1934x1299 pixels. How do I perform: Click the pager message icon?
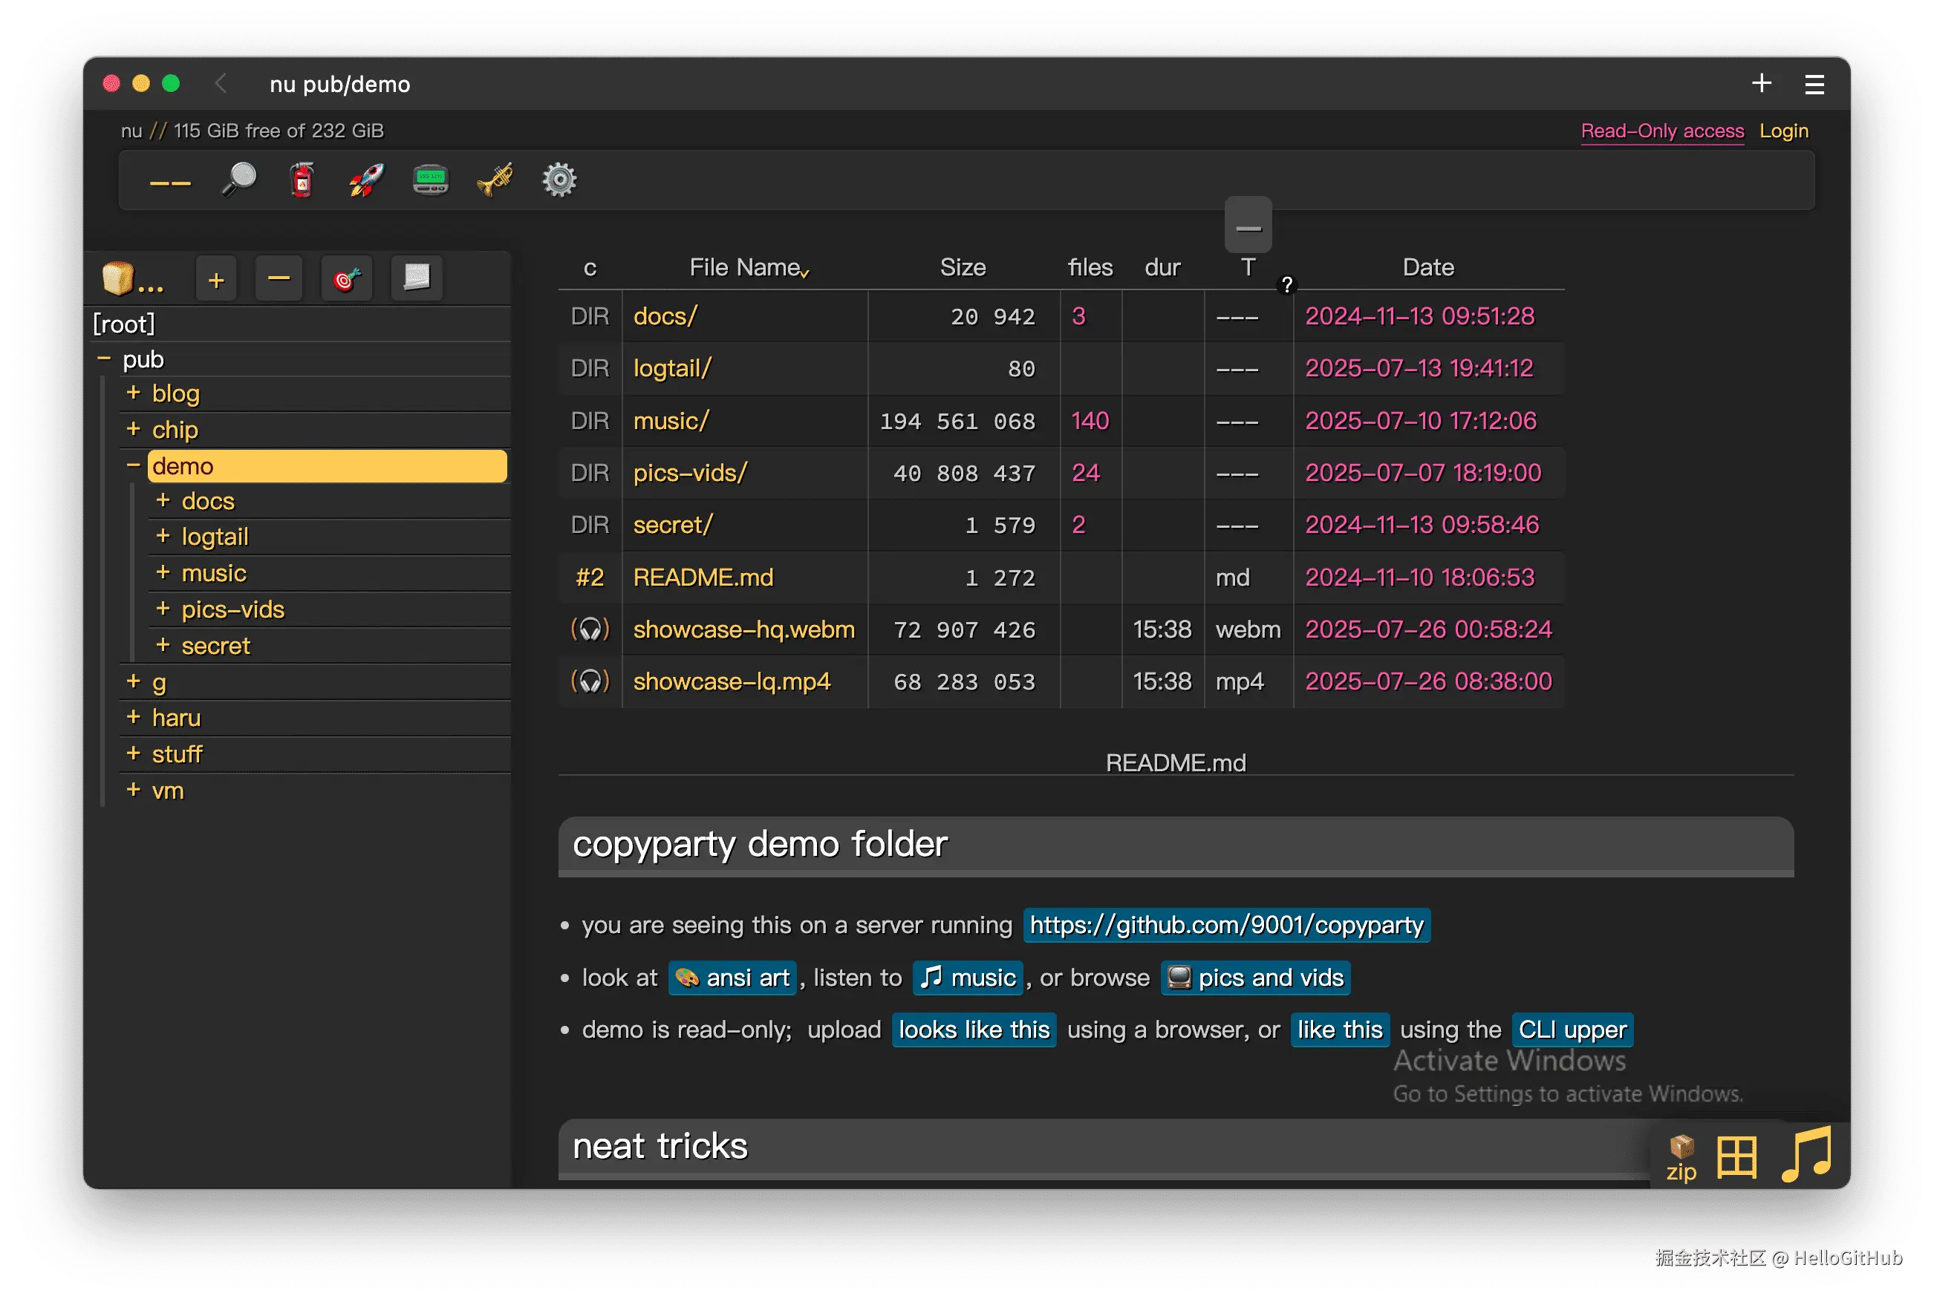pos(430,179)
